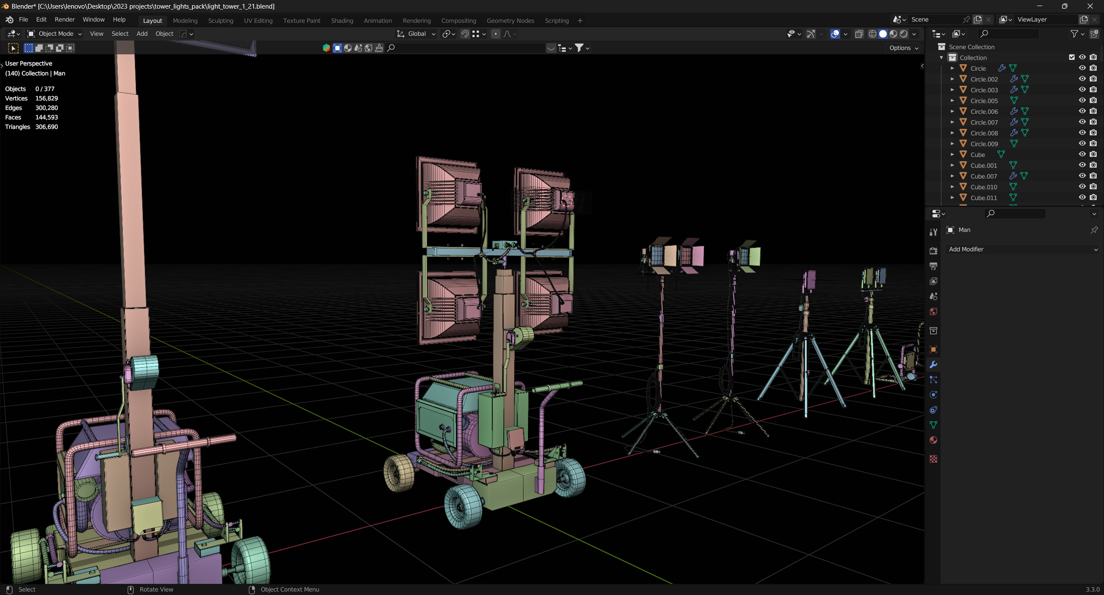This screenshot has height=595, width=1104.
Task: Click the viewport Options button
Action: [904, 48]
